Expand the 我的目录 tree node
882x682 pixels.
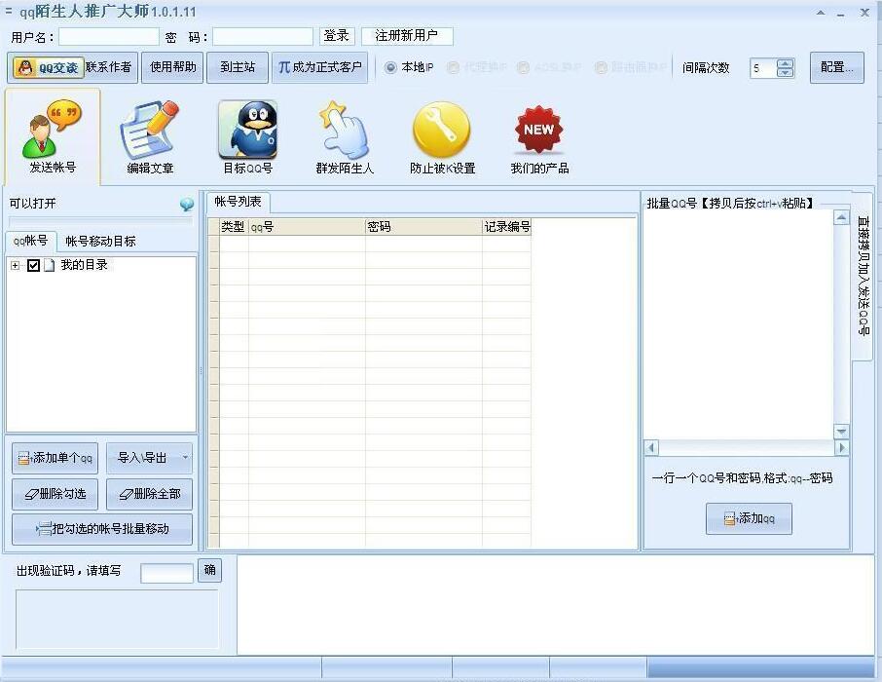(16, 265)
